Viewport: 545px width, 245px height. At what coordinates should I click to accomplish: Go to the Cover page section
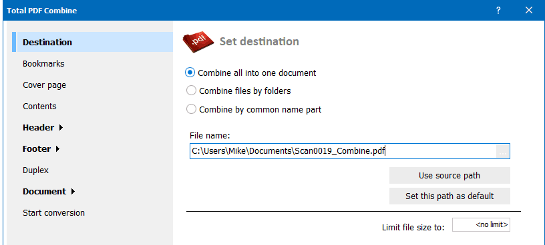tap(44, 85)
